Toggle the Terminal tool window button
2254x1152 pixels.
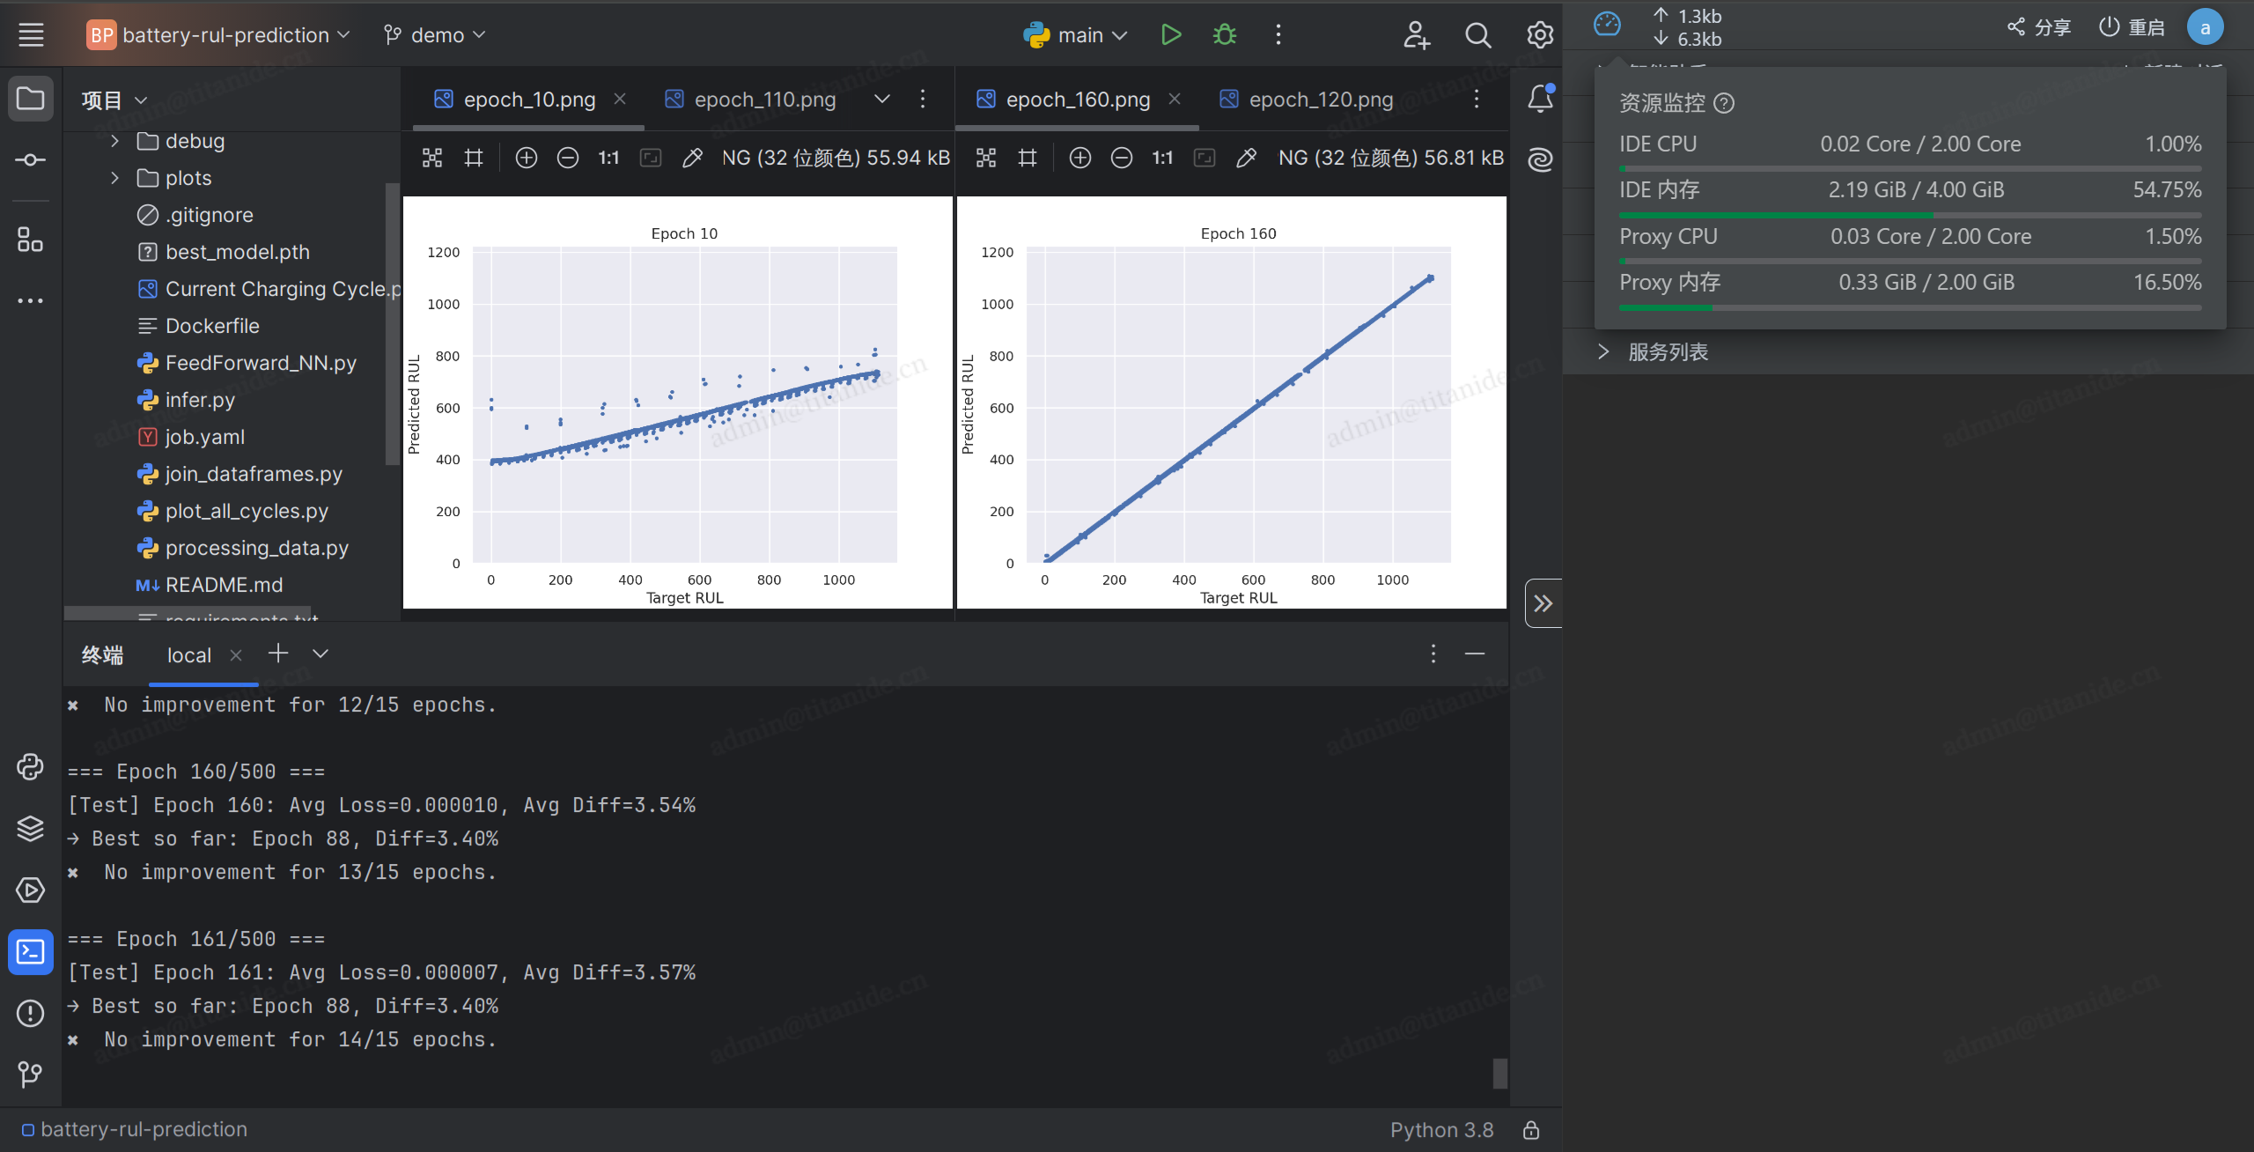30,952
